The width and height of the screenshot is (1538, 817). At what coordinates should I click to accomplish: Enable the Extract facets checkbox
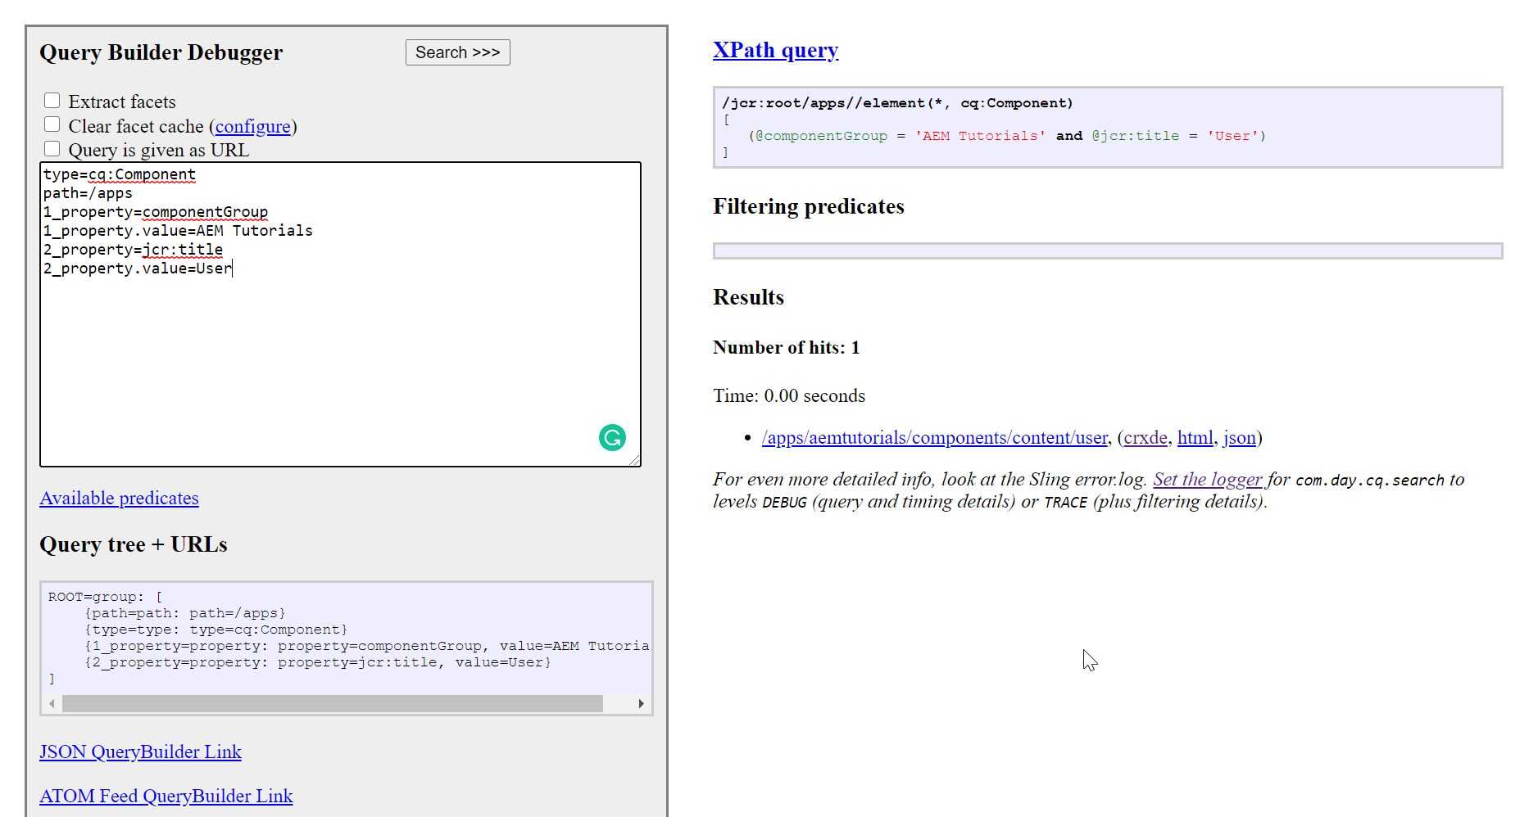pos(52,100)
